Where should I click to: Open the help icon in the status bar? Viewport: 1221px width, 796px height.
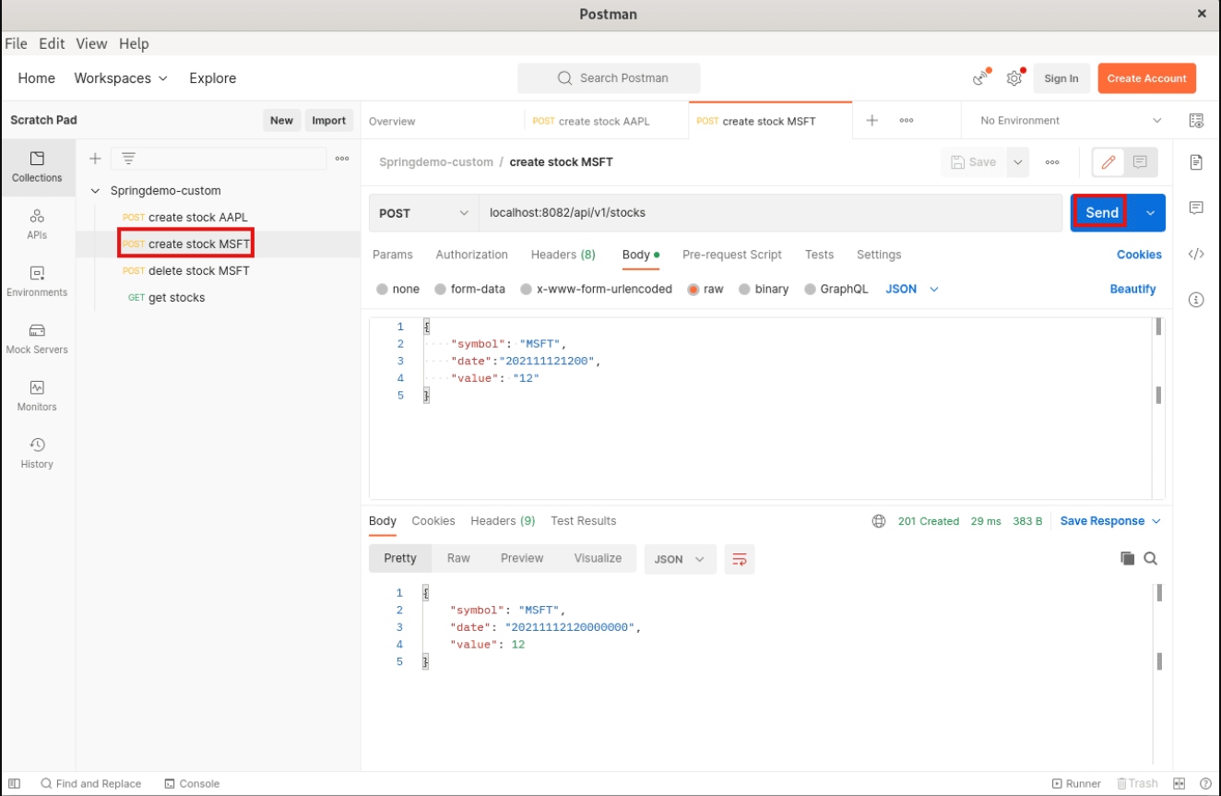point(1205,784)
